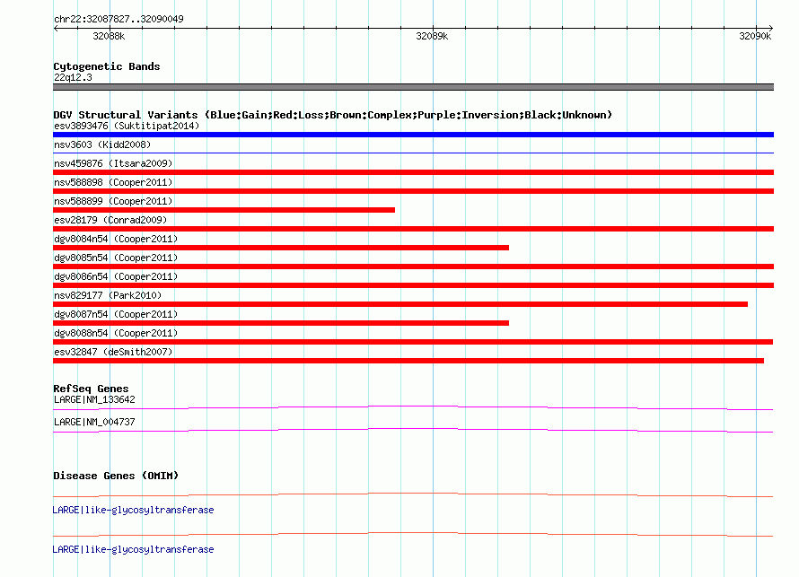Click the magenta LARGE|NM_004737 gene line
799x577 pixels.
click(x=413, y=431)
